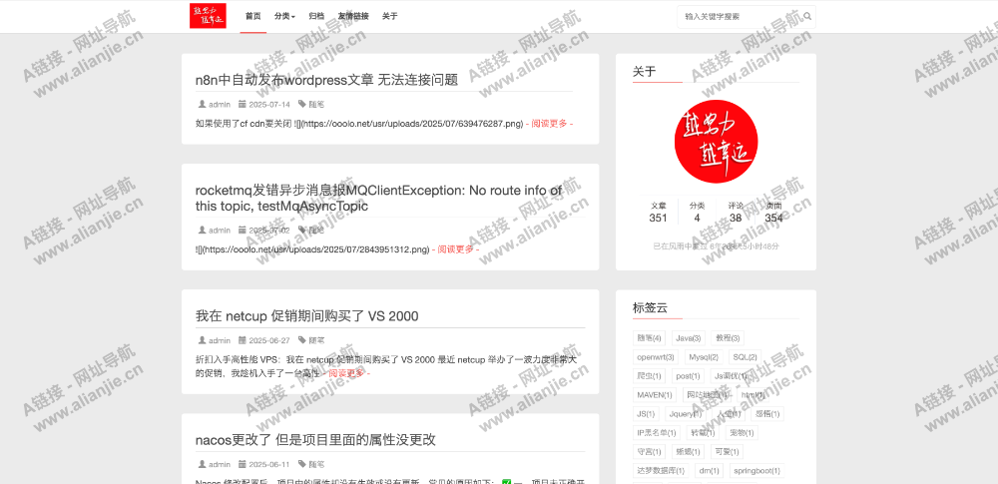This screenshot has width=998, height=484.
Task: Click the red site logo in header
Action: pyautogui.click(x=208, y=16)
